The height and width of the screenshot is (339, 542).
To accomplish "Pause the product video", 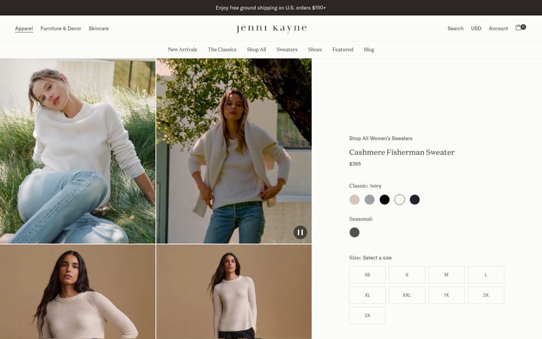I will pyautogui.click(x=300, y=232).
